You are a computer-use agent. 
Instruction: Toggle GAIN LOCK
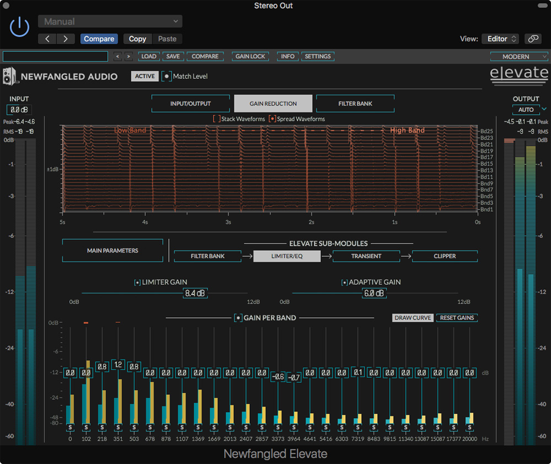click(250, 56)
